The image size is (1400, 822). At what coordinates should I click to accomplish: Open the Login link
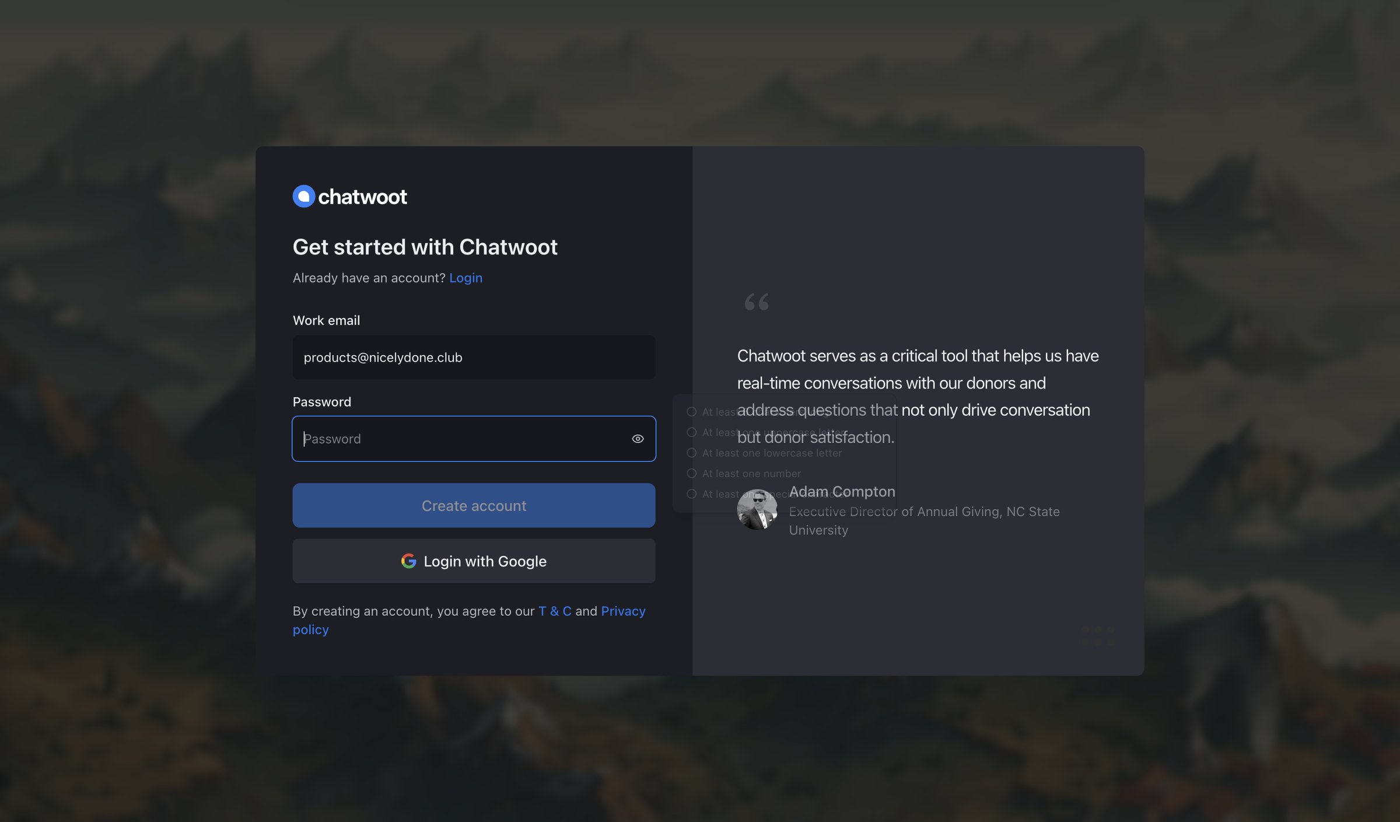click(x=466, y=278)
